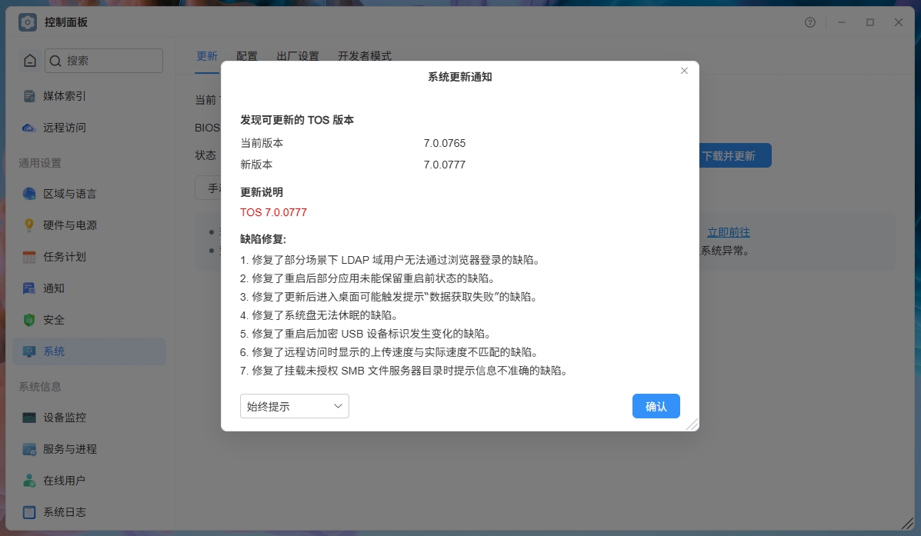This screenshot has height=536, width=921.
Task: Click the 发现可更新的 TOS 版本 heading
Action: pyautogui.click(x=297, y=121)
